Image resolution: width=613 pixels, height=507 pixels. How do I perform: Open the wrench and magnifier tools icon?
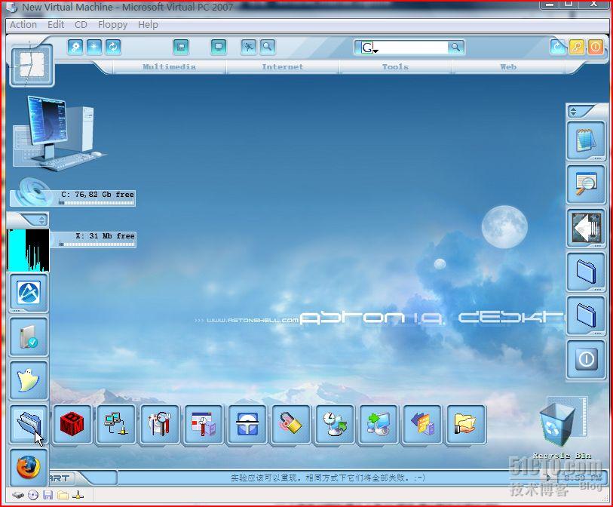pyautogui.click(x=160, y=425)
